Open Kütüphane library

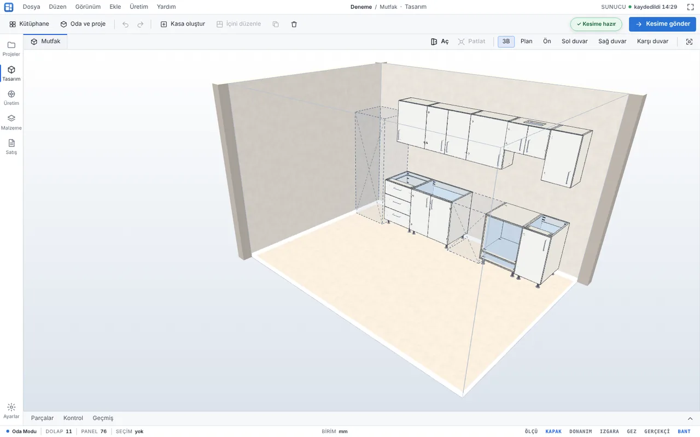pyautogui.click(x=29, y=24)
